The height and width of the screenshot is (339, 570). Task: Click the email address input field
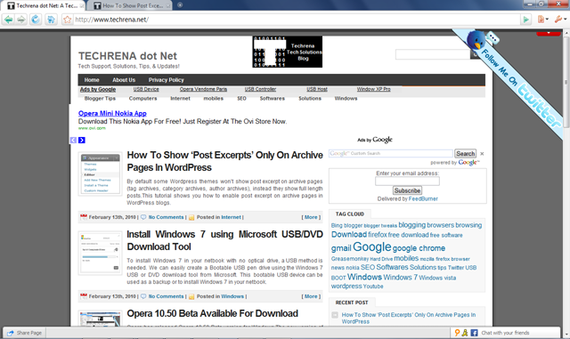pos(407,181)
